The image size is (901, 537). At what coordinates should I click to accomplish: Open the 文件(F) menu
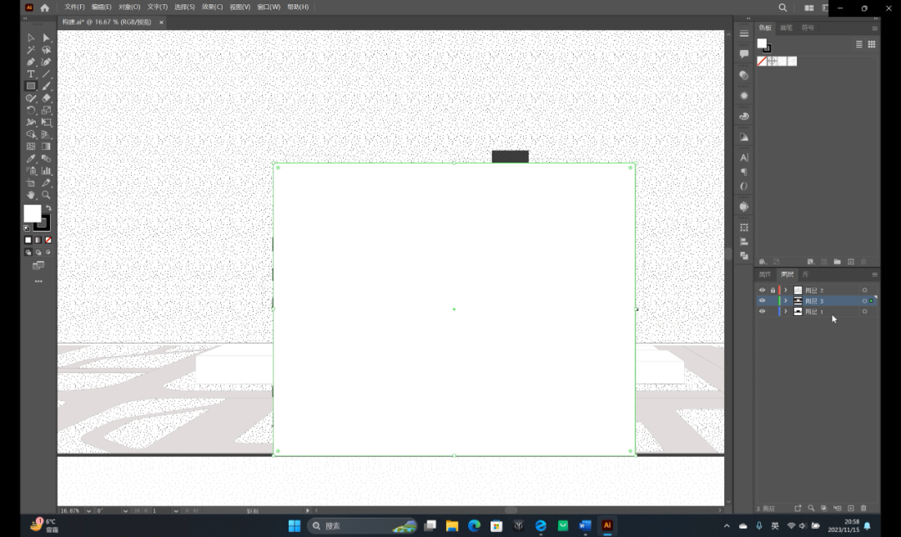[x=75, y=7]
